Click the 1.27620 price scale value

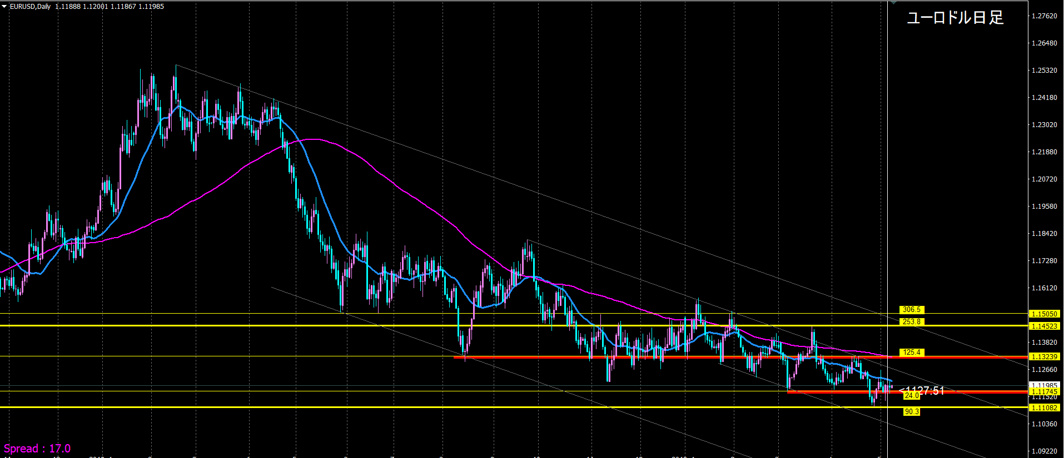tap(1044, 16)
